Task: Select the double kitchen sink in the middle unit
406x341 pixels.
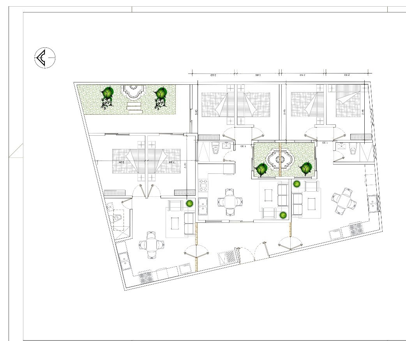Action: [x=202, y=206]
